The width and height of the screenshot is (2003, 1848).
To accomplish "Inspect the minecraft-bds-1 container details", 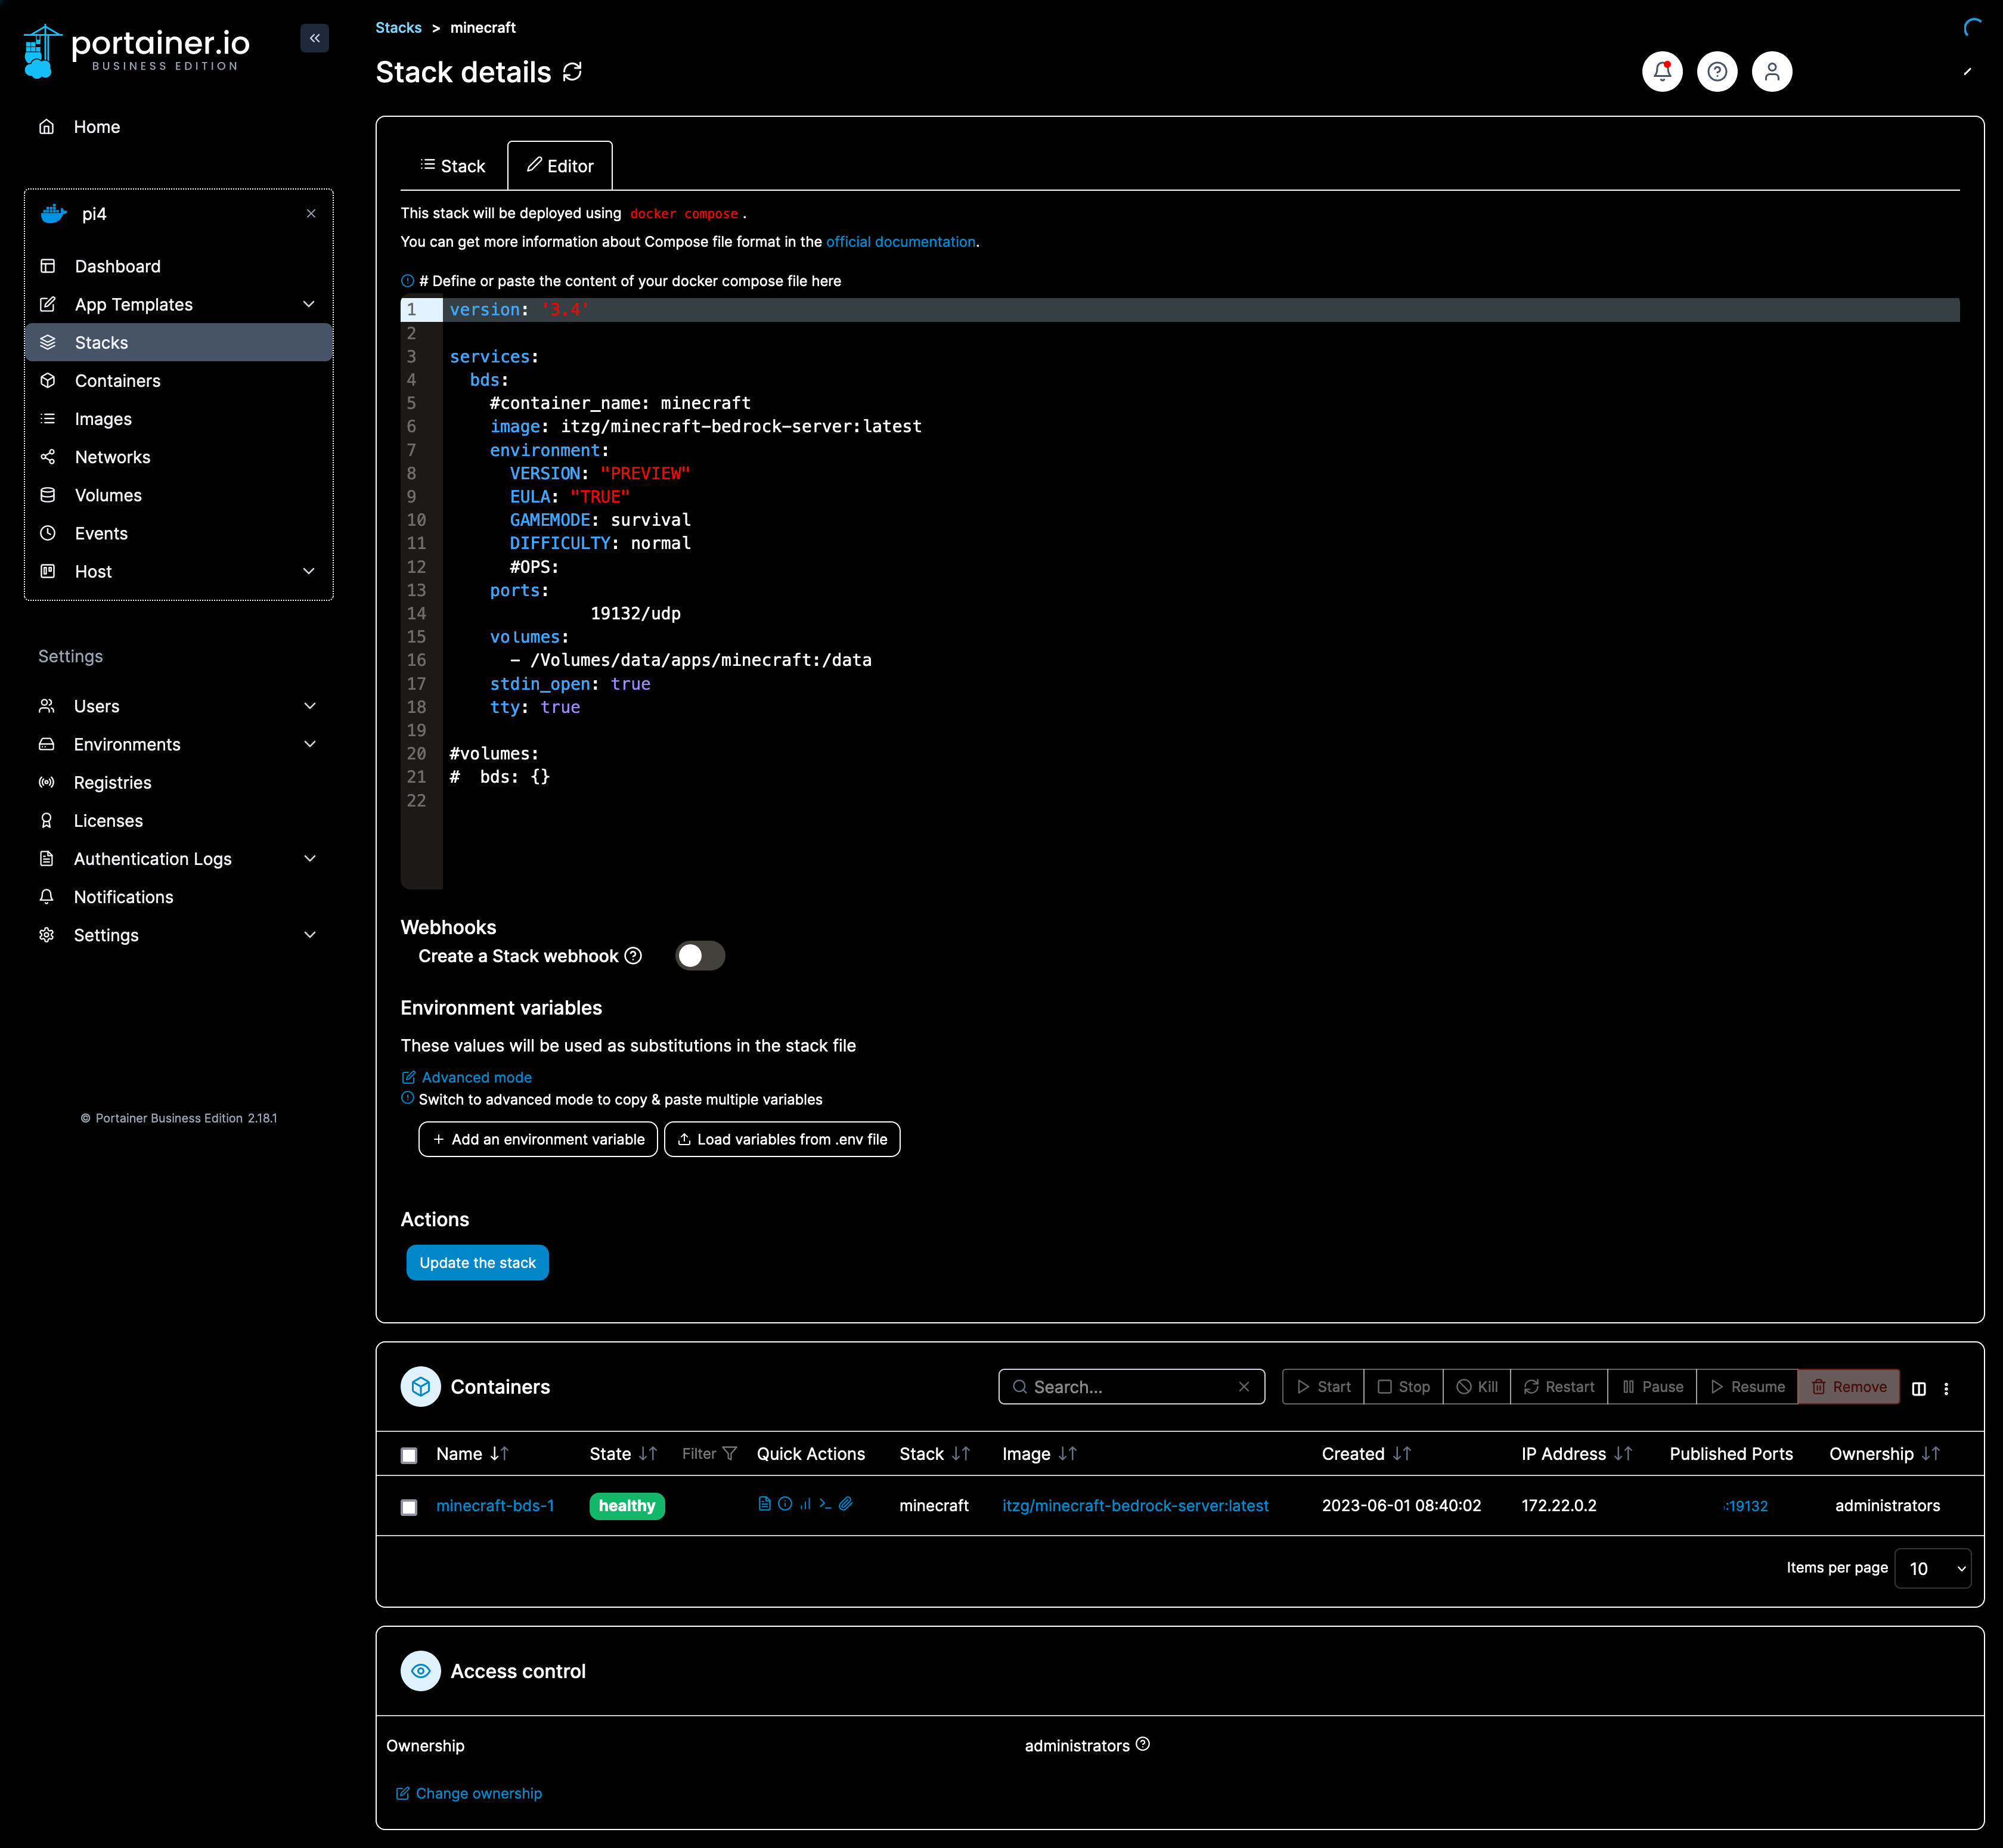I will tap(785, 1504).
